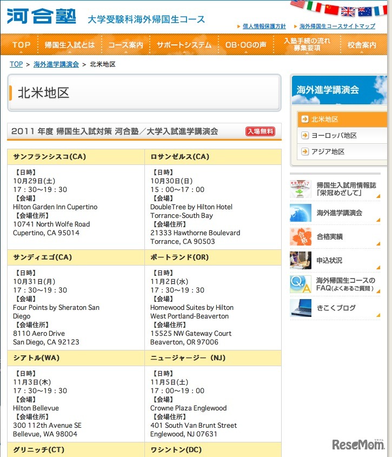Click the ワシントン(DC) header cell

pos(213,450)
